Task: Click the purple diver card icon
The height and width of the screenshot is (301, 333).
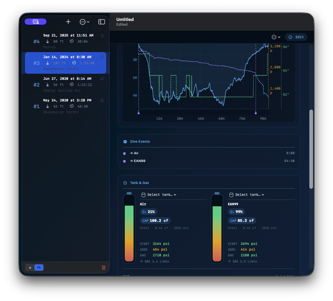Action: (x=35, y=22)
